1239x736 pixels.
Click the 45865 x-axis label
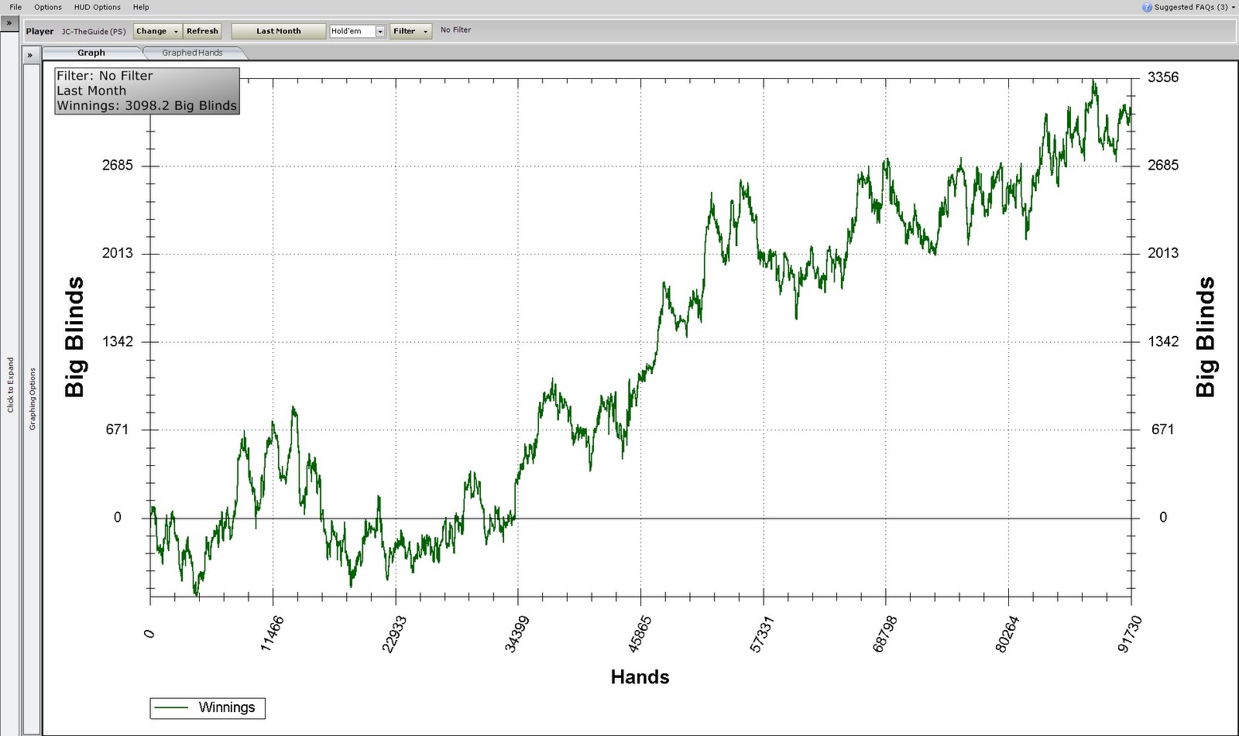tap(640, 634)
